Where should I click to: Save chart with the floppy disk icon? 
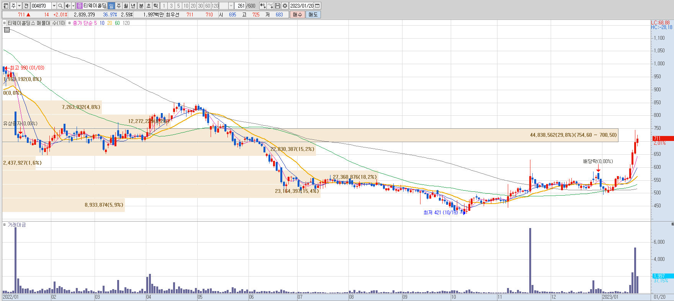coord(278,6)
